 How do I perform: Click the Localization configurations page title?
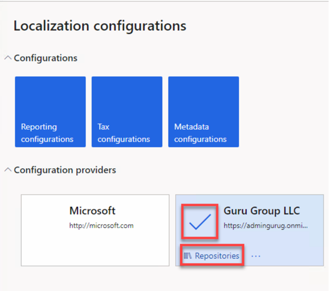tap(100, 26)
